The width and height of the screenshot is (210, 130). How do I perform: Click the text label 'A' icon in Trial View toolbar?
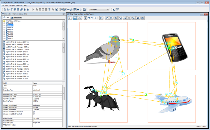115,18
